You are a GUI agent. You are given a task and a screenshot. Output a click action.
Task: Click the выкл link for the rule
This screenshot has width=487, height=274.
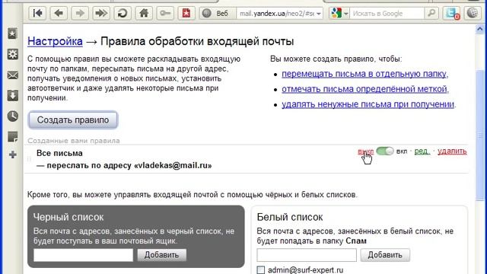coord(365,151)
